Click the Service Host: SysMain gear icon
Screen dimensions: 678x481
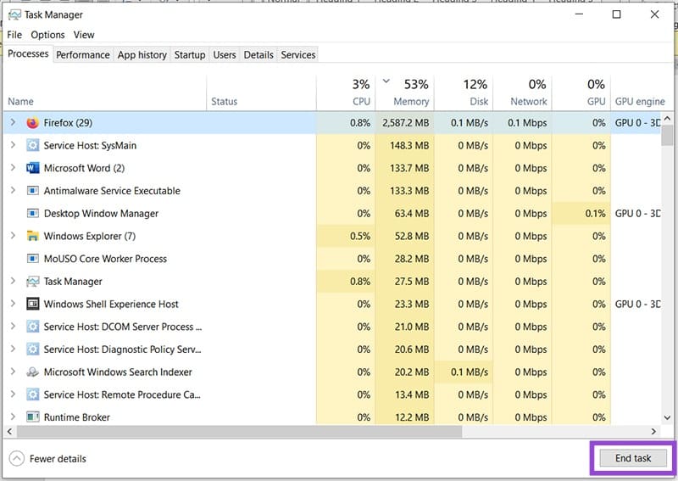click(32, 145)
